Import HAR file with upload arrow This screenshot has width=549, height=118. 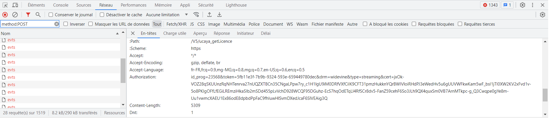pos(209,15)
